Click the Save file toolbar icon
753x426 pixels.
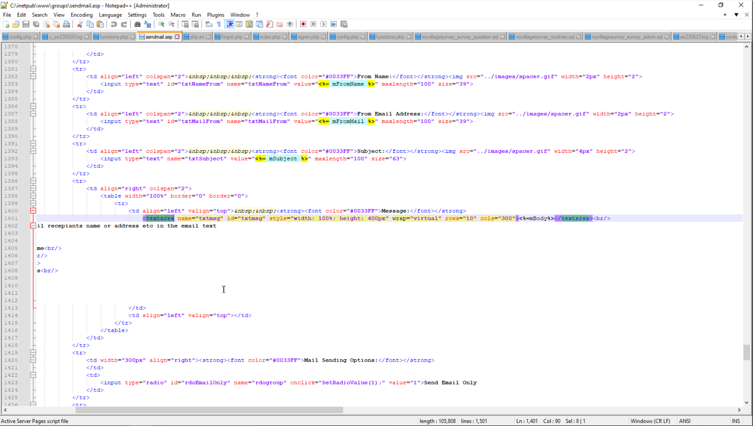tap(26, 24)
